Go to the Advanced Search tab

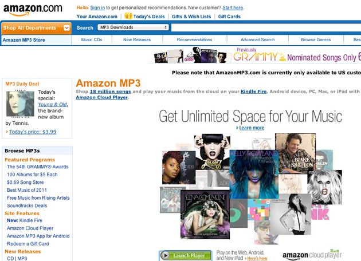[258, 40]
